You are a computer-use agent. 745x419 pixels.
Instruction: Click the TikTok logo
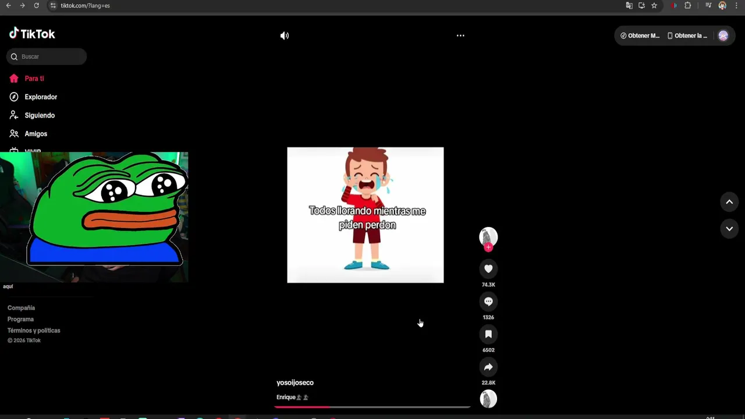coord(32,34)
